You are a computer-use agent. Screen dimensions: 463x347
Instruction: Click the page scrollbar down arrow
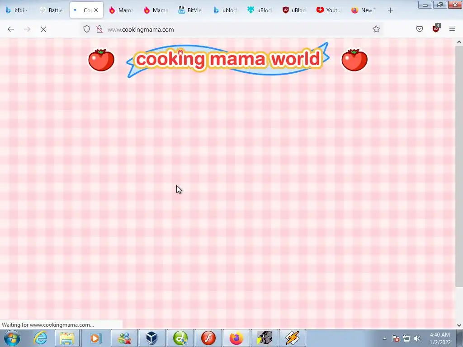(459, 325)
